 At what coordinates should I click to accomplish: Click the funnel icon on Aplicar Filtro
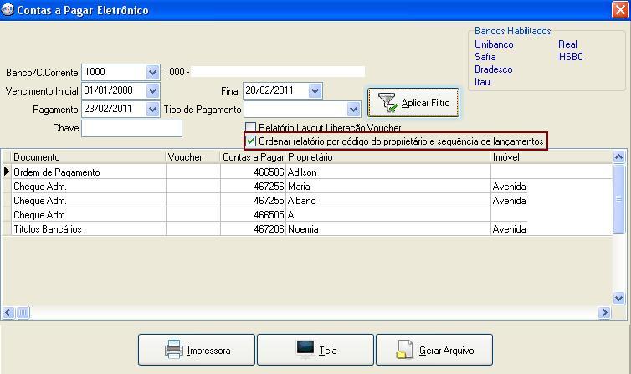[x=387, y=103]
